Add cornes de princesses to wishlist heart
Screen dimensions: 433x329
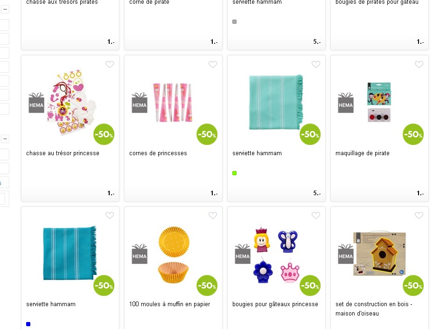213,64
